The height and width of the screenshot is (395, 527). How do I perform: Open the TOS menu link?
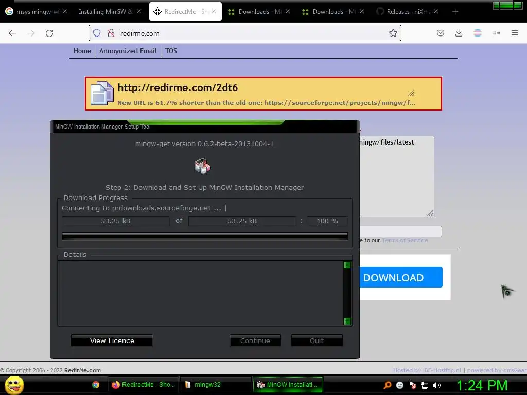click(x=171, y=51)
